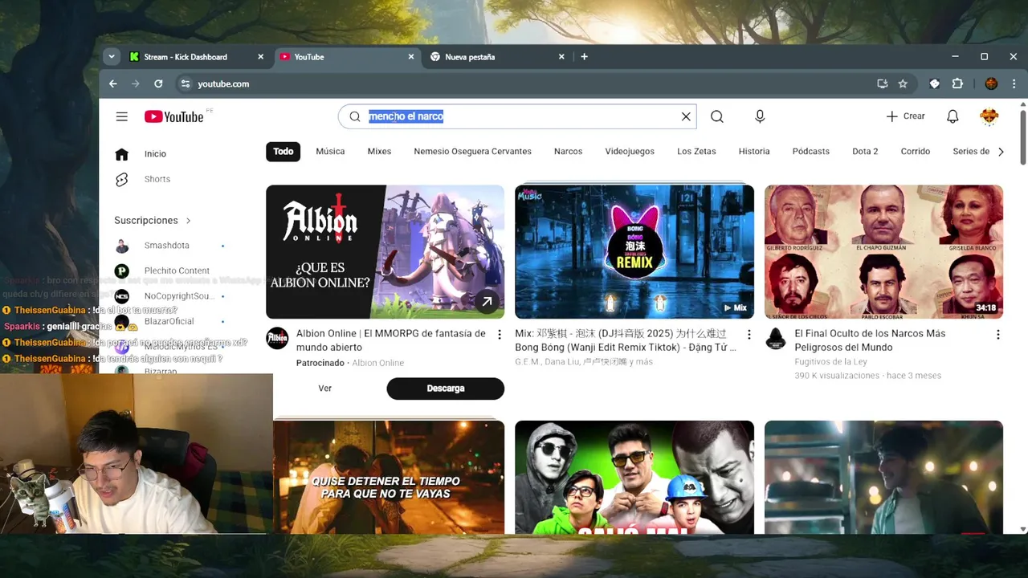Image resolution: width=1028 pixels, height=578 pixels.
Task: Select the Narcos filter chip
Action: pyautogui.click(x=568, y=152)
